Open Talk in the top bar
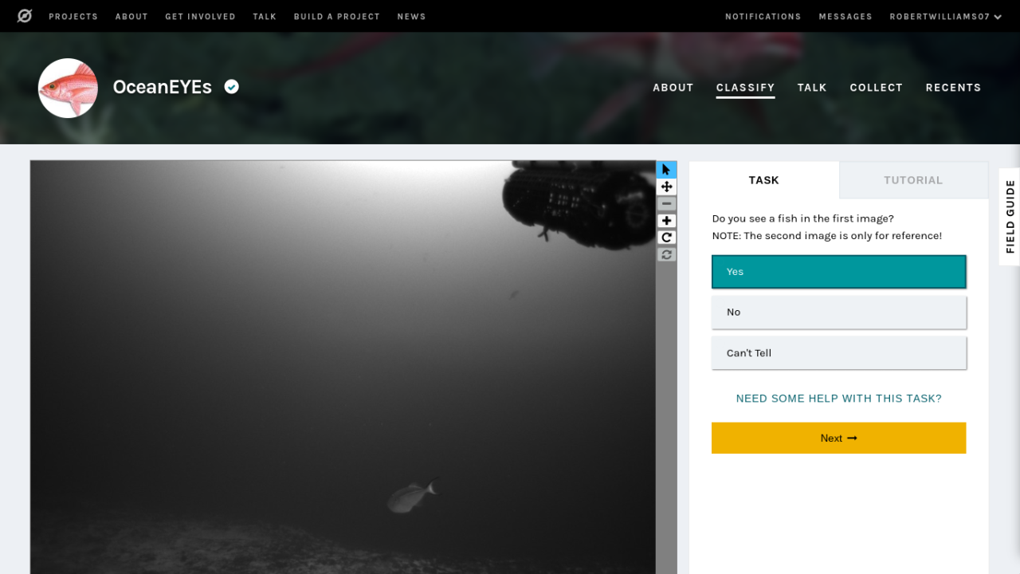 (265, 17)
